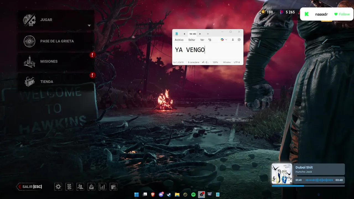Screen dimensions: 354x199
Task: Open the statistics bar chart icon
Action: tap(102, 187)
